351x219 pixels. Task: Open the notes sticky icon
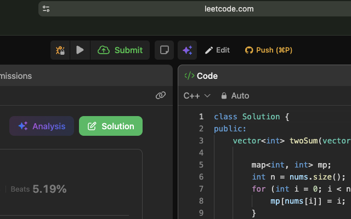coord(165,50)
